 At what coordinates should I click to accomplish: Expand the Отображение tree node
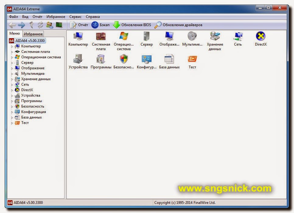point(12,68)
